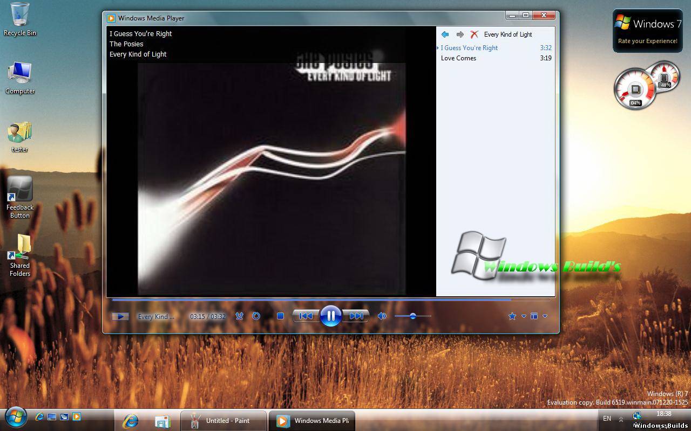The image size is (691, 431).
Task: Click the red X clear list icon
Action: click(x=475, y=34)
